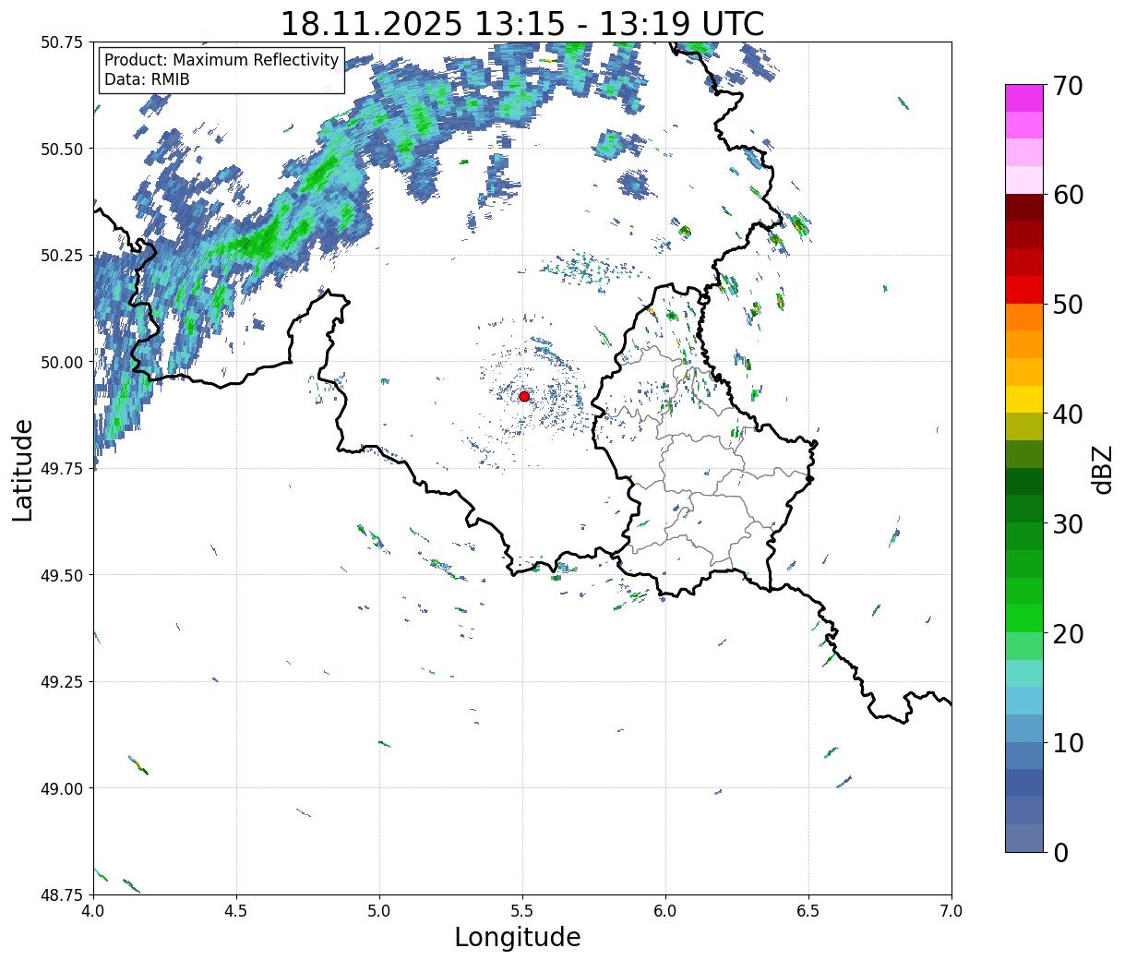Pick the grey-blue swatch at colorbar bottom
The width and height of the screenshot is (1125, 960).
pyautogui.click(x=1024, y=837)
